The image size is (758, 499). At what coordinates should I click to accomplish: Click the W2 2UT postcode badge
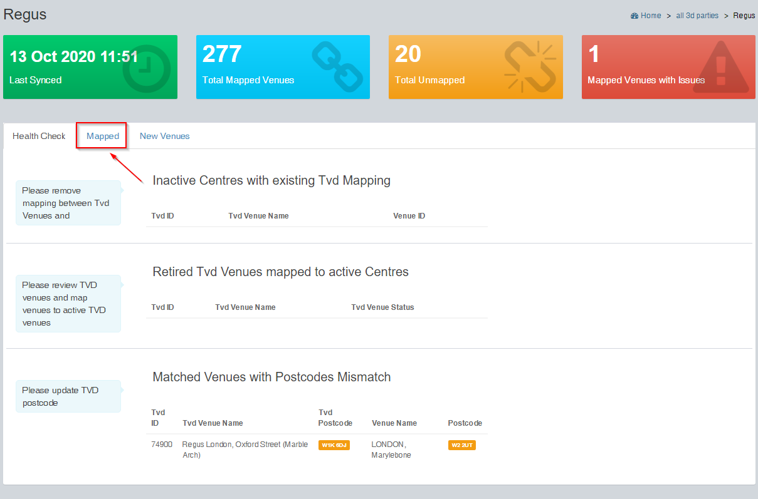click(x=462, y=445)
